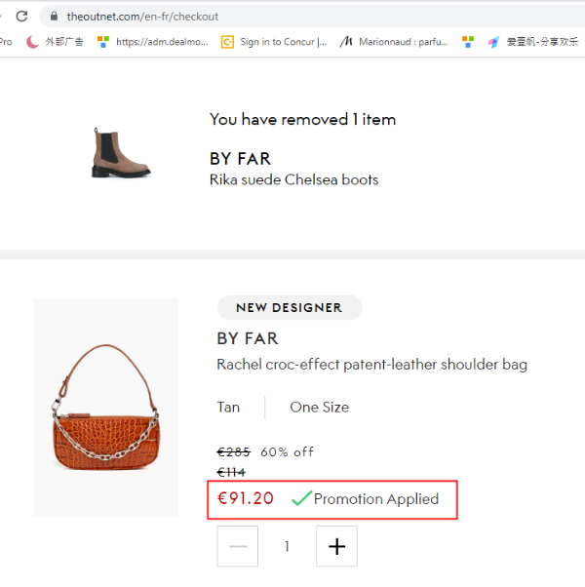Open the Rika suede Chelsea boots thumbnail
Image resolution: width=585 pixels, height=587 pixels.
[121, 152]
